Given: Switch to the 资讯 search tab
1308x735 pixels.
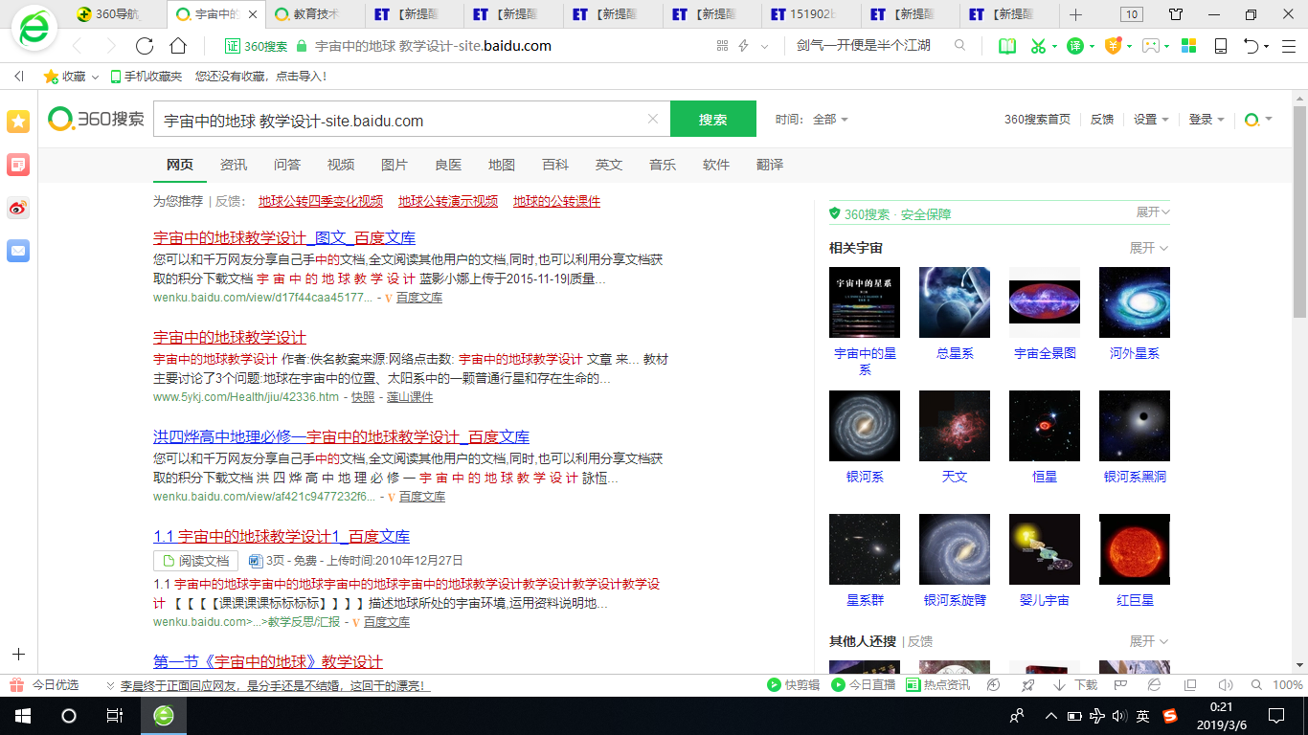Looking at the screenshot, I should point(234,165).
